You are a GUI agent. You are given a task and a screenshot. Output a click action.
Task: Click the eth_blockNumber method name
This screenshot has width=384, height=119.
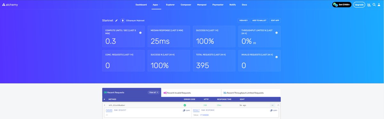[117, 105]
